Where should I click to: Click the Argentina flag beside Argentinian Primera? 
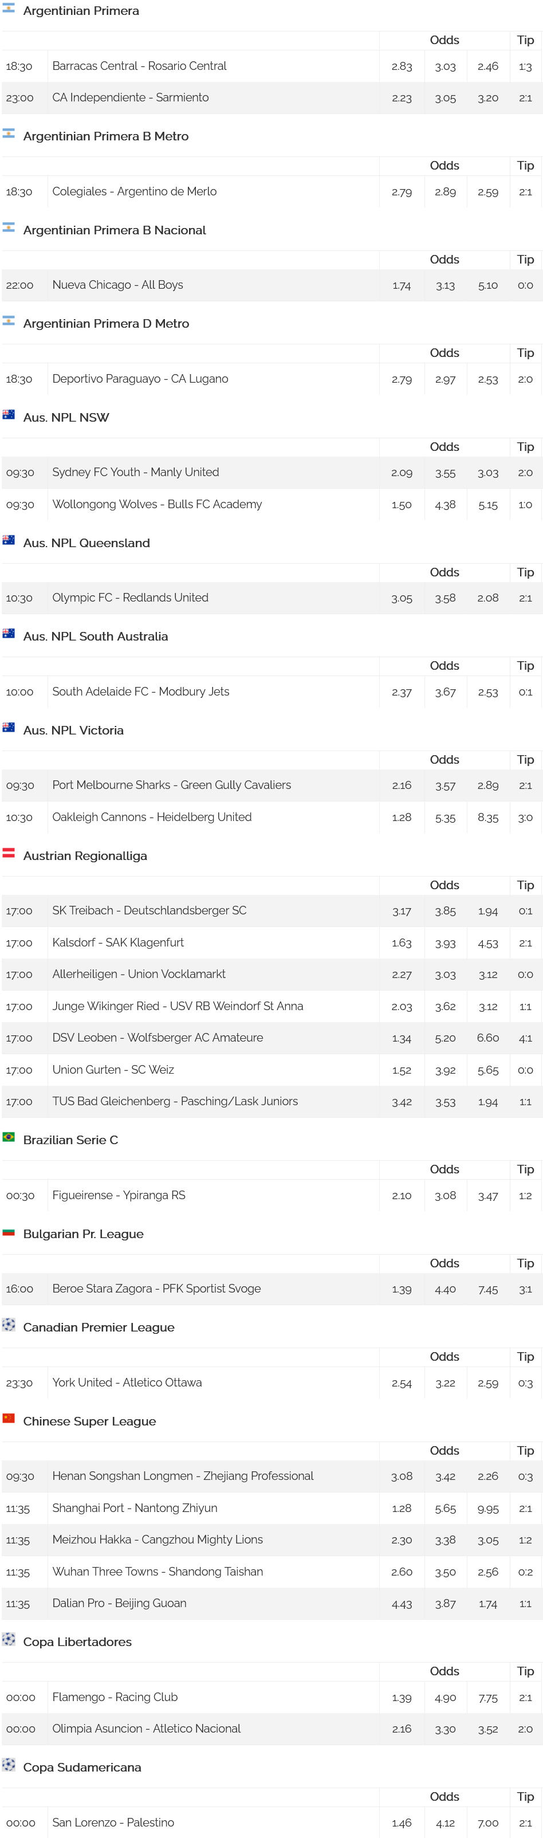coord(9,9)
